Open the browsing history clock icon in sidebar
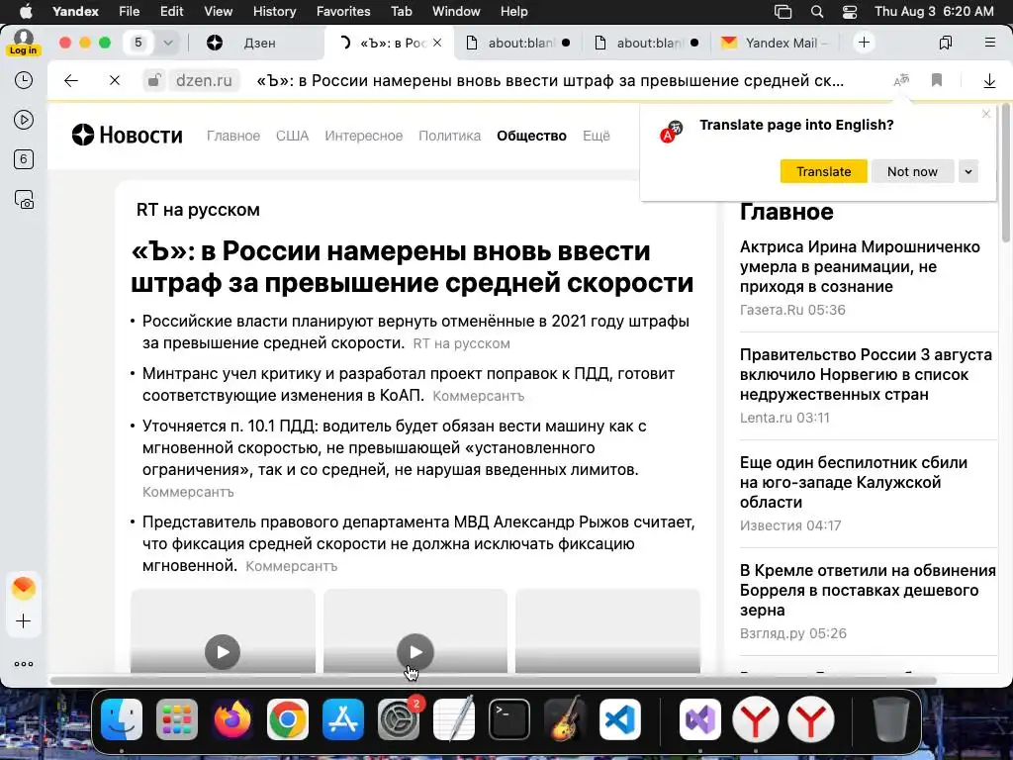The image size is (1013, 760). pos(24,80)
